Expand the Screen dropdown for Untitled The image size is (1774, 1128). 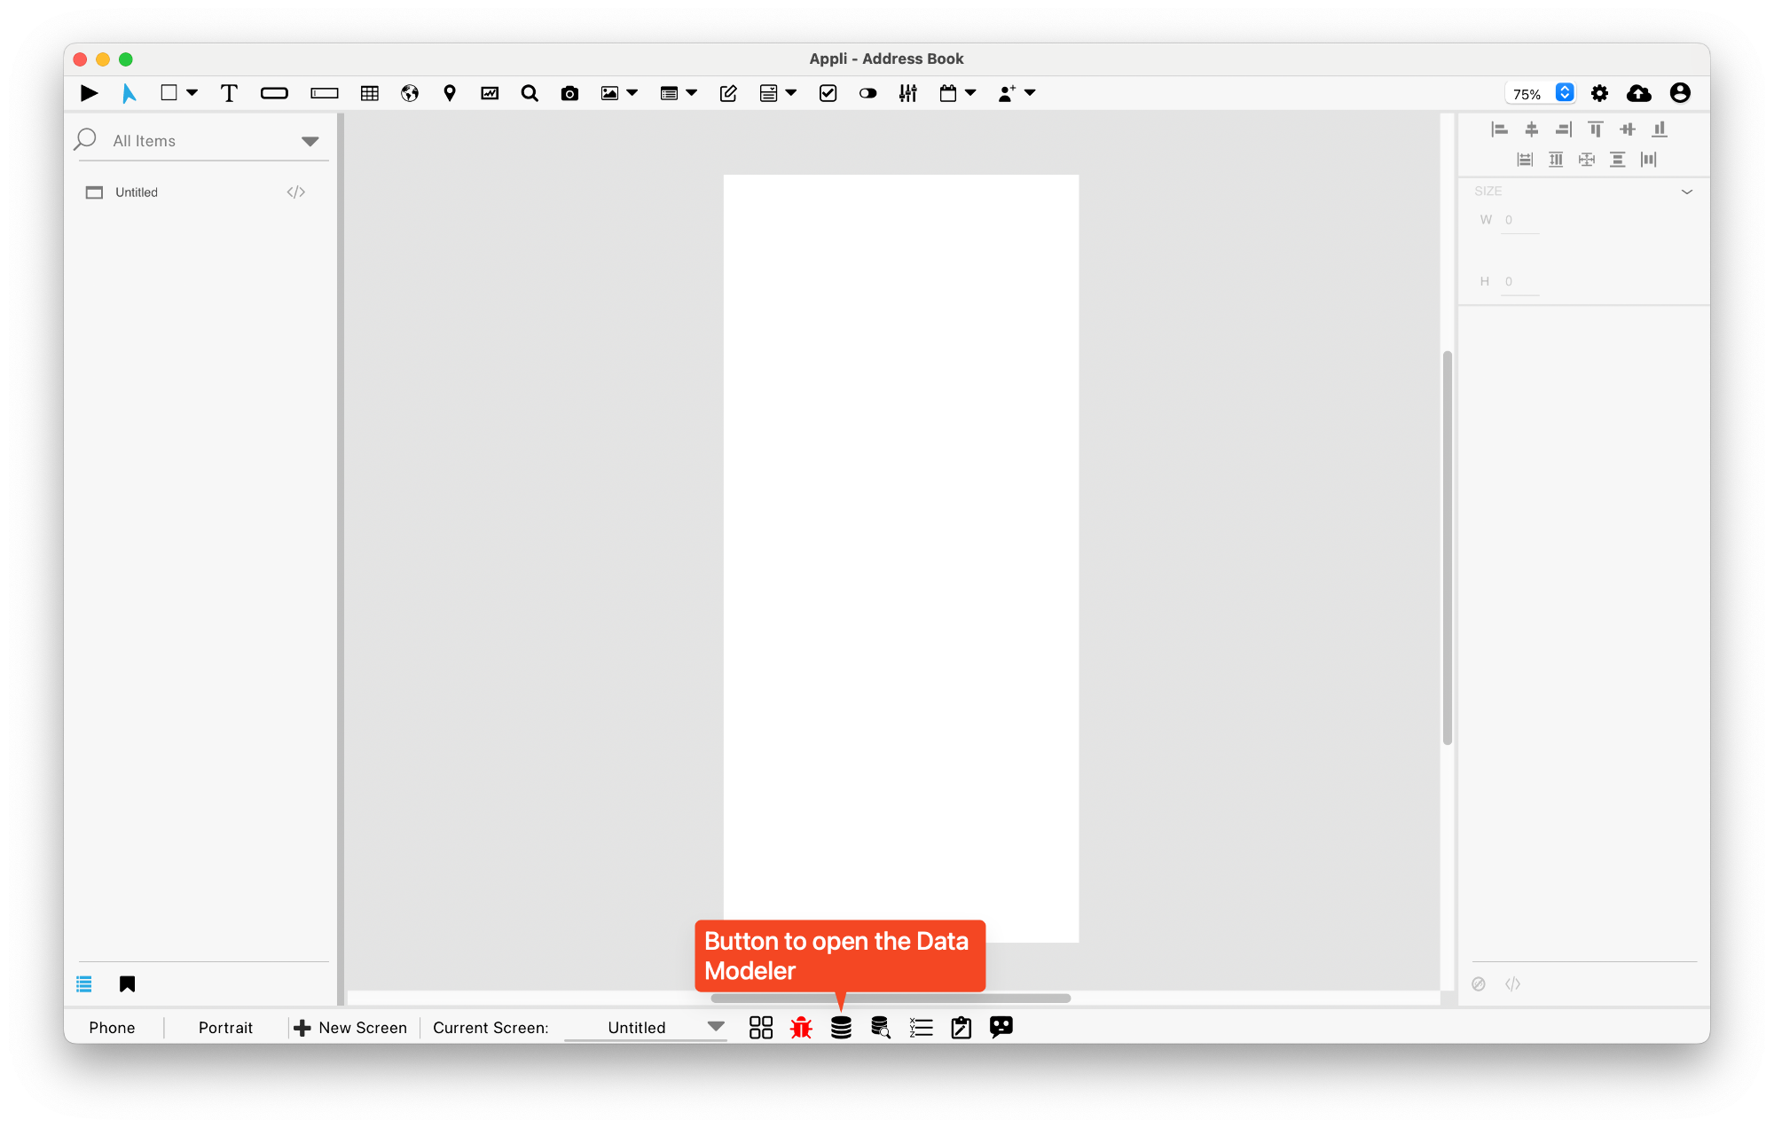pyautogui.click(x=717, y=1027)
